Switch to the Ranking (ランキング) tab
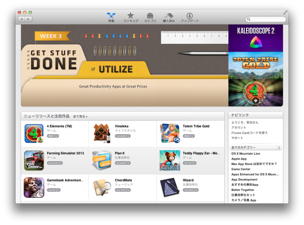The image size is (304, 225). pos(131,17)
